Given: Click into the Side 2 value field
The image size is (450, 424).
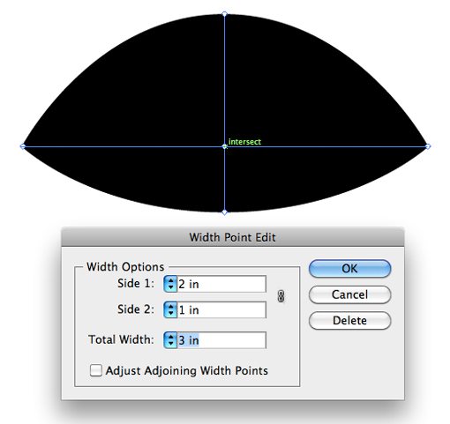Looking at the screenshot, I should tap(221, 309).
